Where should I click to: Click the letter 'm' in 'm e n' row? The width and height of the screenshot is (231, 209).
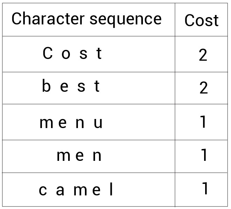pyautogui.click(x=63, y=156)
